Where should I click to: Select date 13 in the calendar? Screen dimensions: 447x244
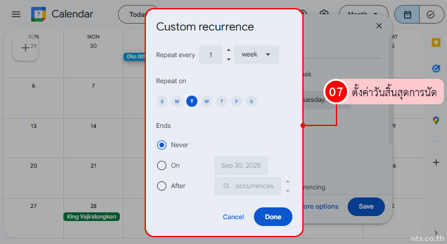point(34,126)
